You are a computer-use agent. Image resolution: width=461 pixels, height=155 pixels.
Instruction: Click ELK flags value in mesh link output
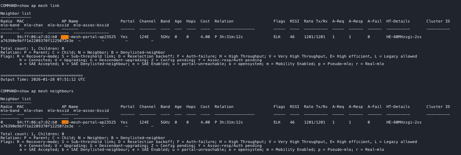click(277, 37)
